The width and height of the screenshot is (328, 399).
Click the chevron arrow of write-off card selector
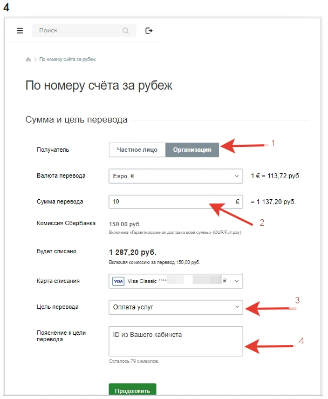237,281
